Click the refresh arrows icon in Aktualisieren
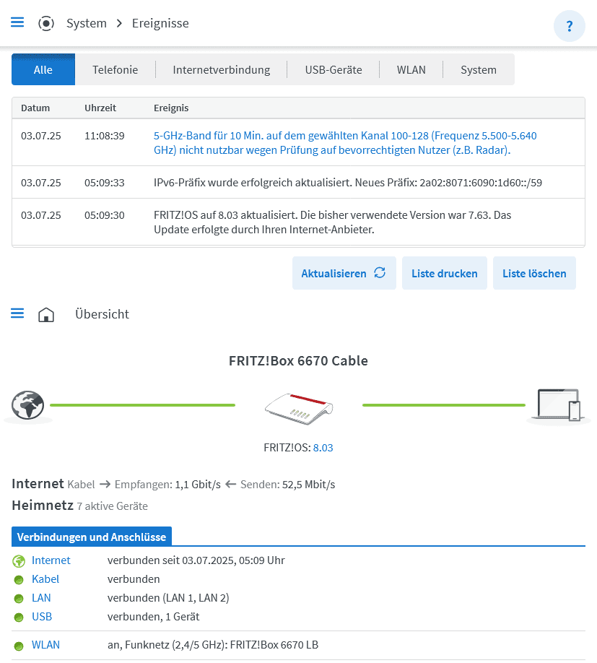The image size is (597, 663). click(380, 273)
